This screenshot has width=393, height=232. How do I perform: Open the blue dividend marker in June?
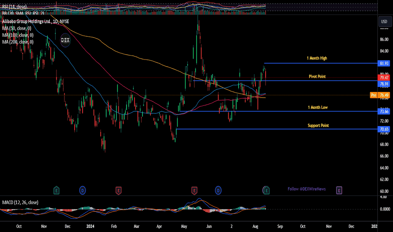tap(218, 191)
